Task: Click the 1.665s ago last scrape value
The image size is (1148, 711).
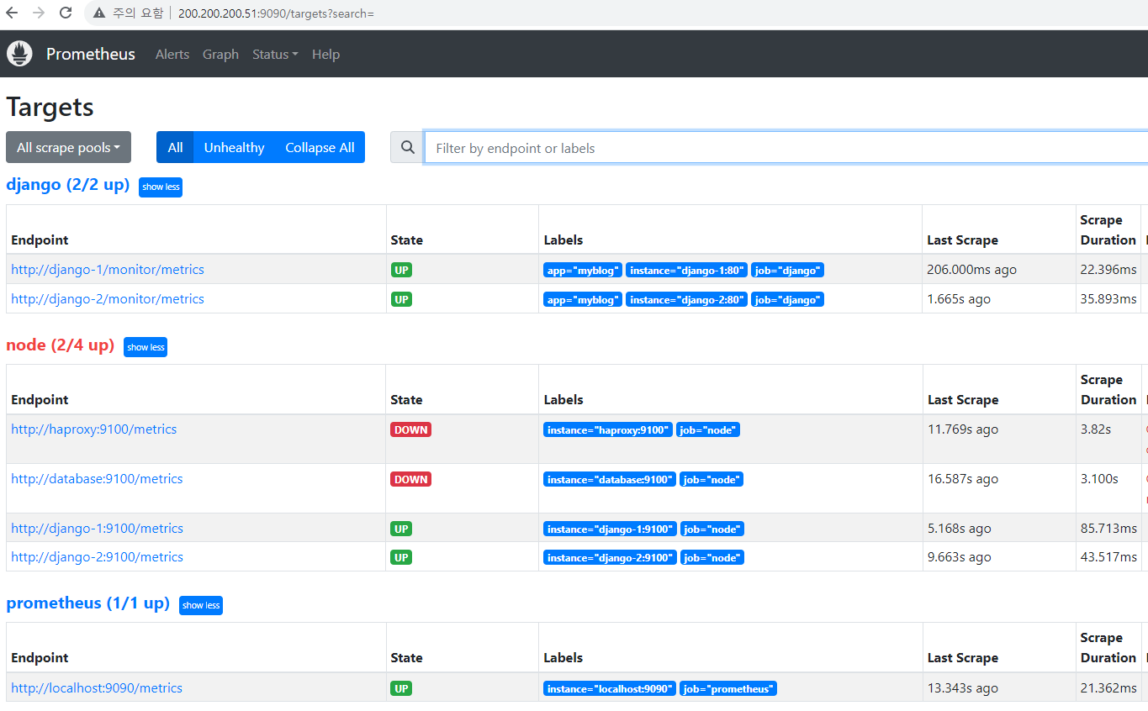Action: [959, 299]
